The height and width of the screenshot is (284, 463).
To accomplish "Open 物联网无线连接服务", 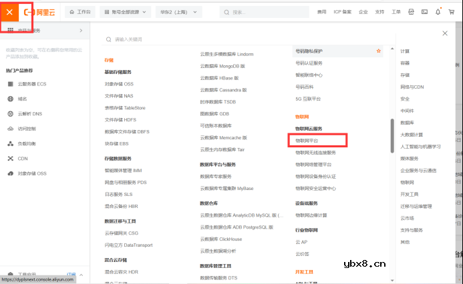I will tap(315, 153).
